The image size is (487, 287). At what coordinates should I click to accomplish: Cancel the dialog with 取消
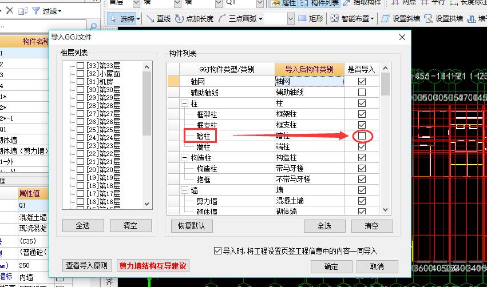pos(377,266)
